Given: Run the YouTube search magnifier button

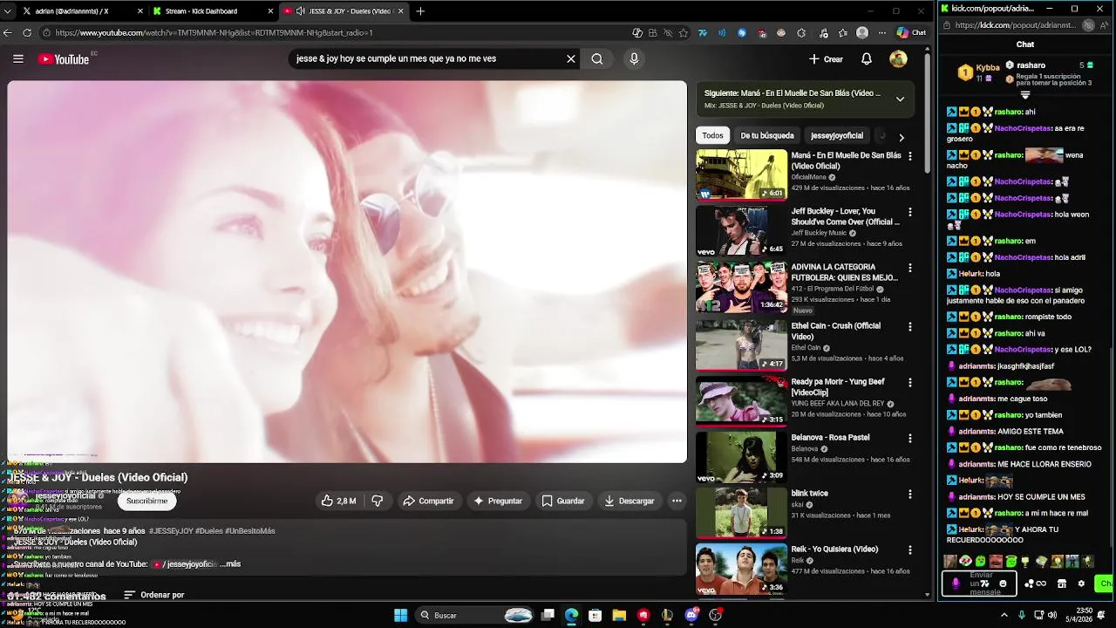Looking at the screenshot, I should tap(597, 59).
